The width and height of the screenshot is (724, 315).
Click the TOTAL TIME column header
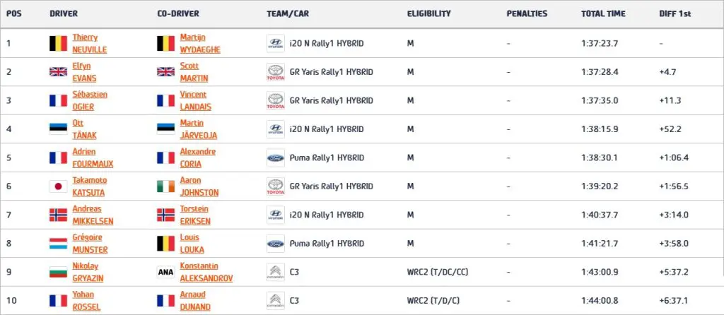click(x=603, y=14)
